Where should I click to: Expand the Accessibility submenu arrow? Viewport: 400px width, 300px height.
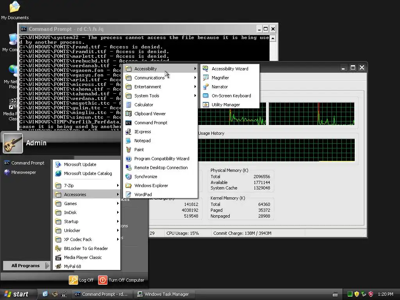point(195,69)
